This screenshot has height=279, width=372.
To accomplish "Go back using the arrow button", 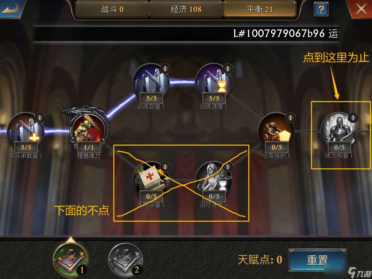I will 11,8.
